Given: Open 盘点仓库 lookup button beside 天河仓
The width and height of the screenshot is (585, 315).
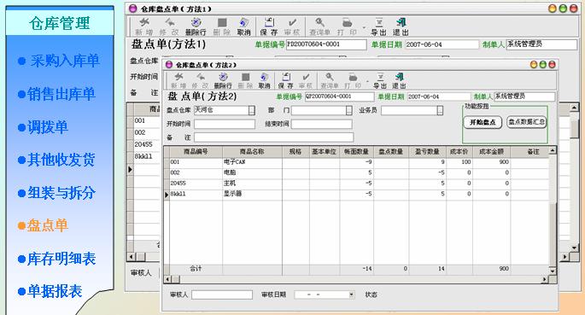Looking at the screenshot, I should pos(251,110).
